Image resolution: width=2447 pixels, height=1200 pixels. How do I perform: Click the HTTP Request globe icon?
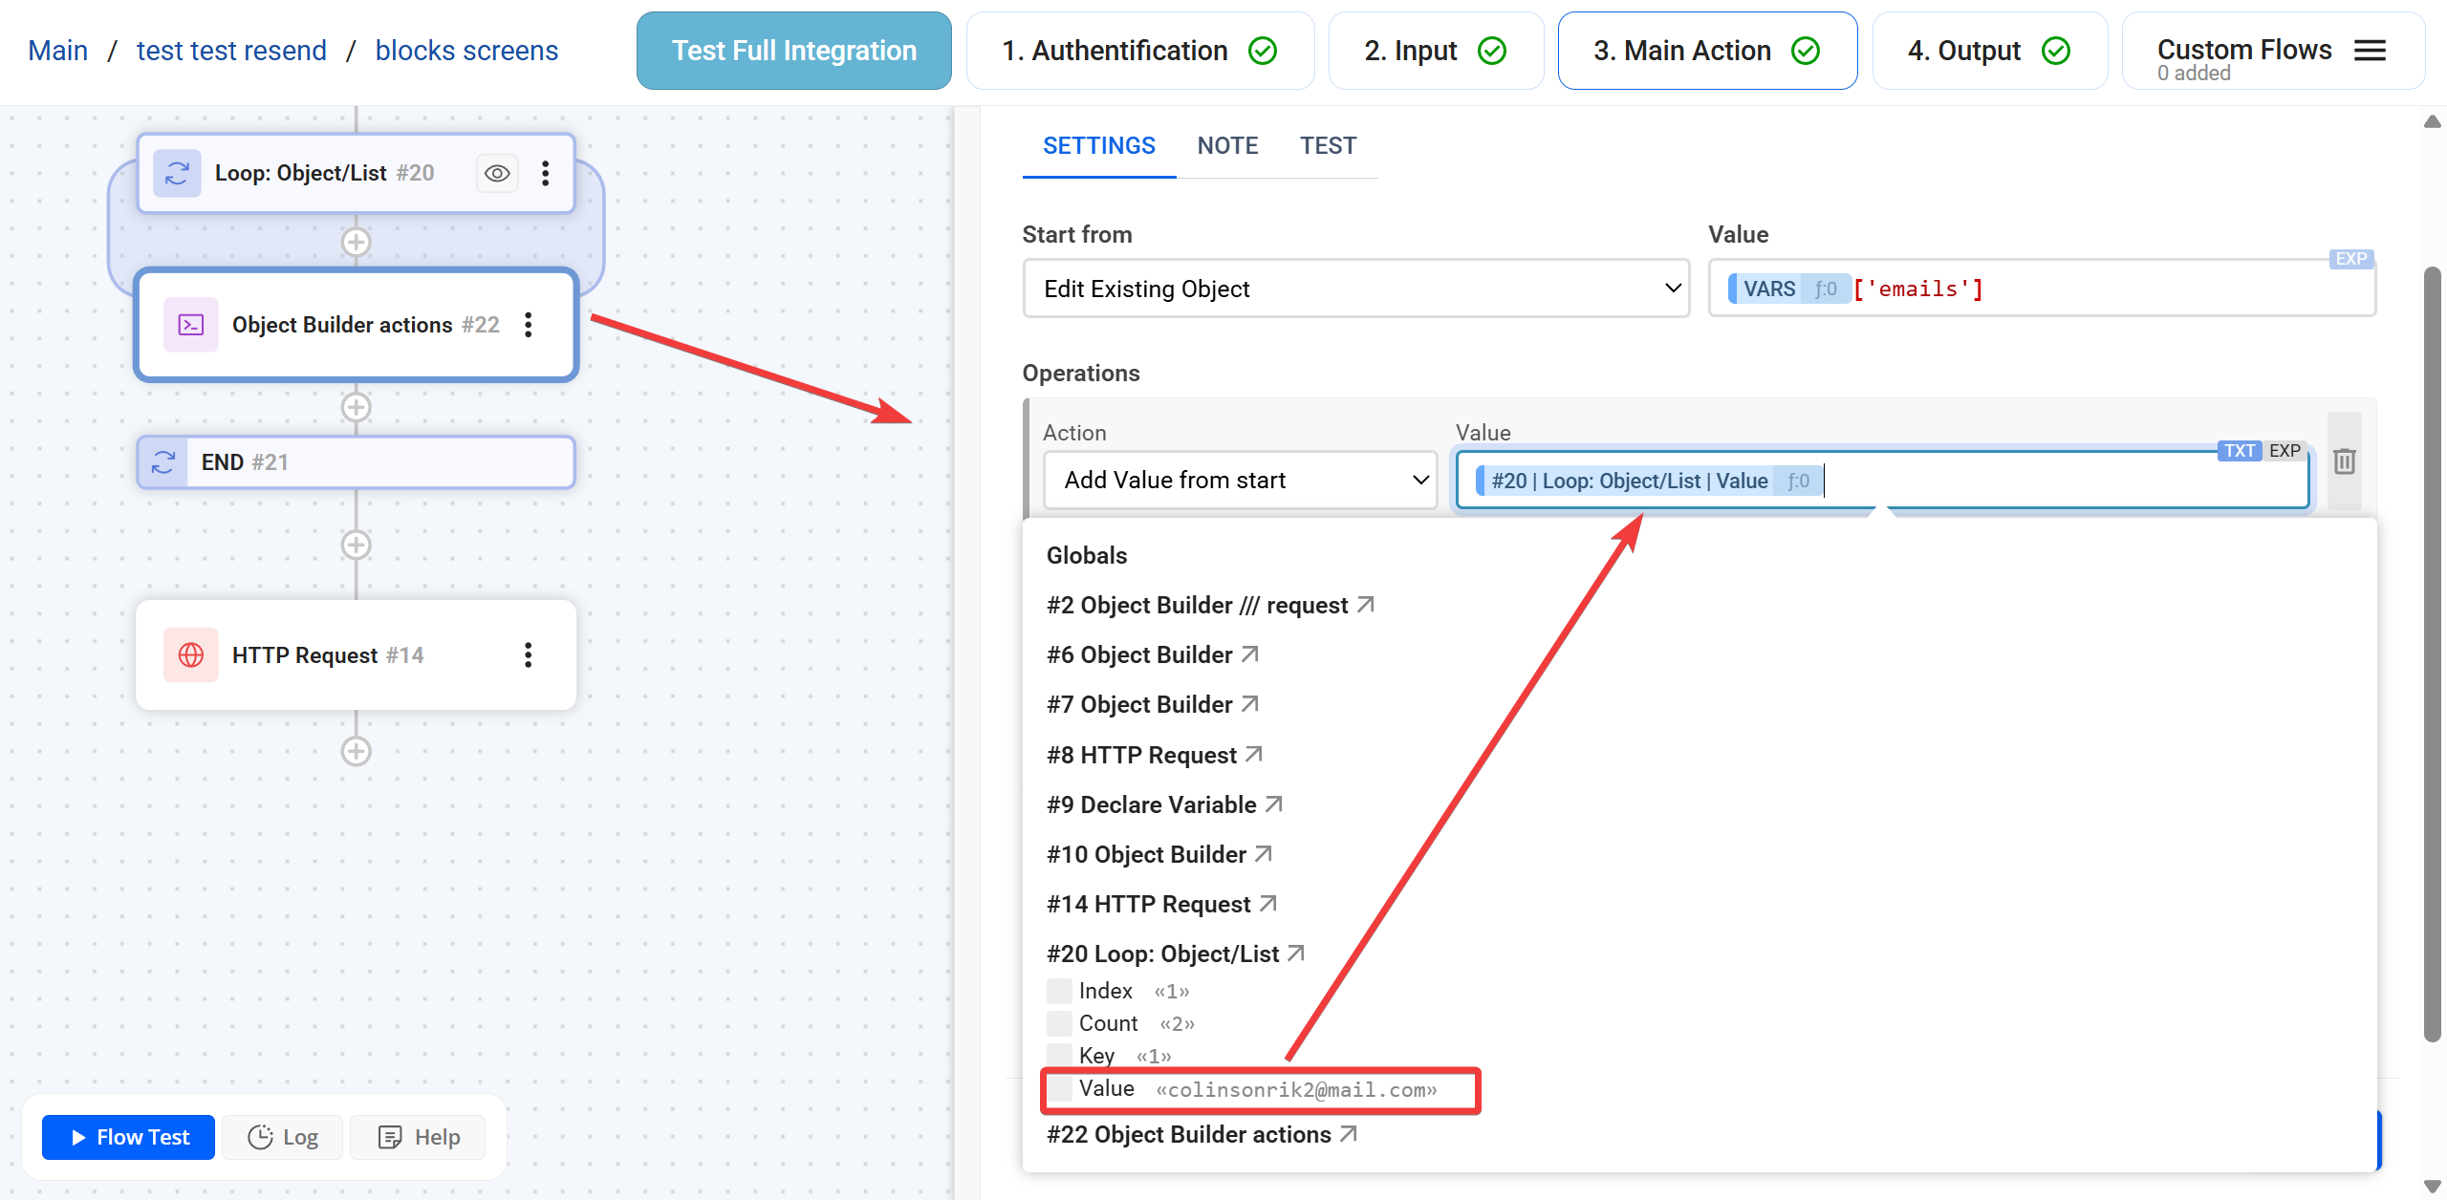[x=191, y=654]
